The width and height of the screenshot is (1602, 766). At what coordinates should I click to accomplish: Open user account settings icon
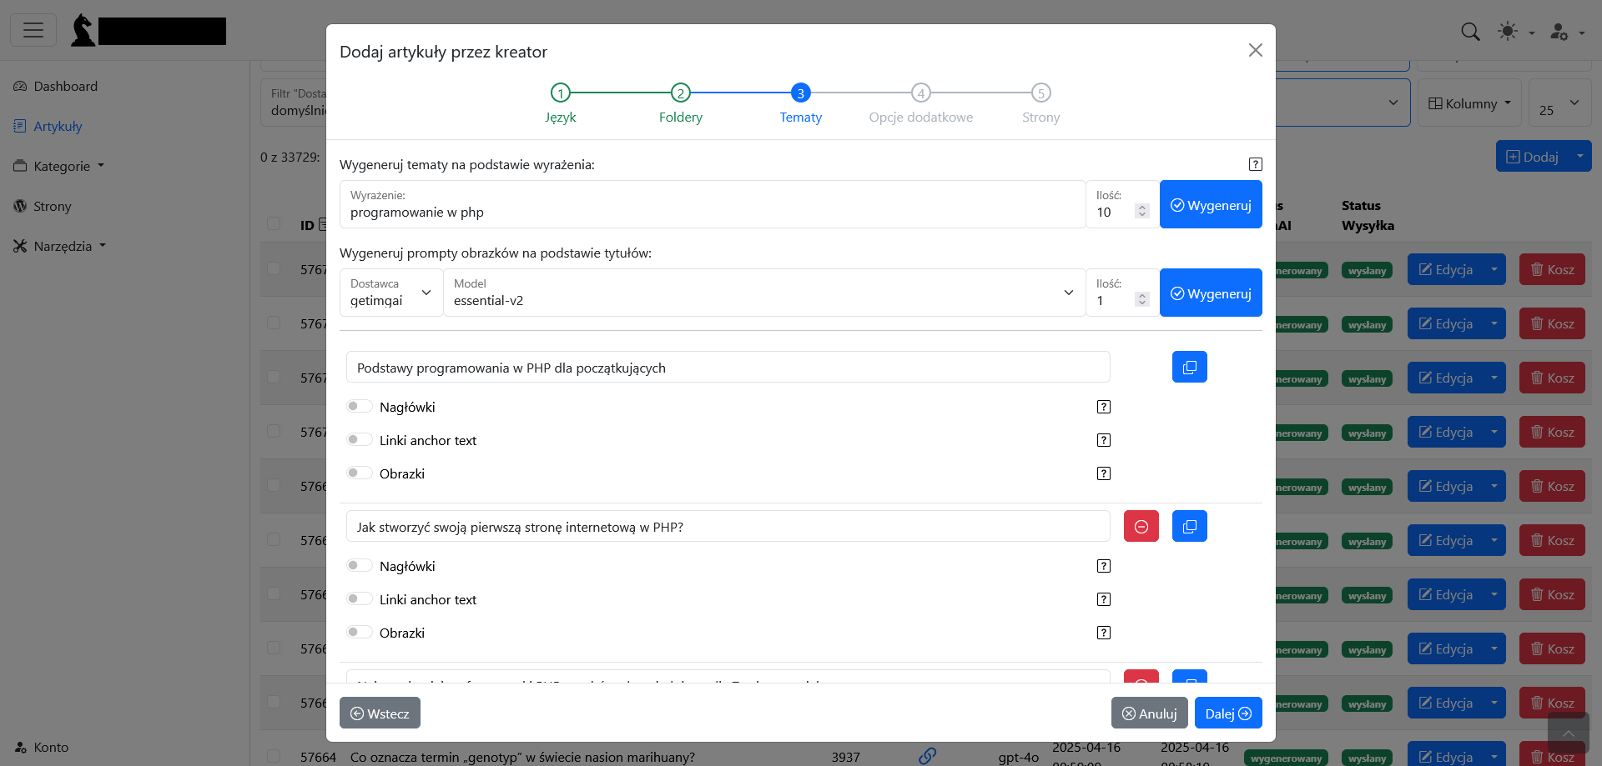click(x=1559, y=32)
